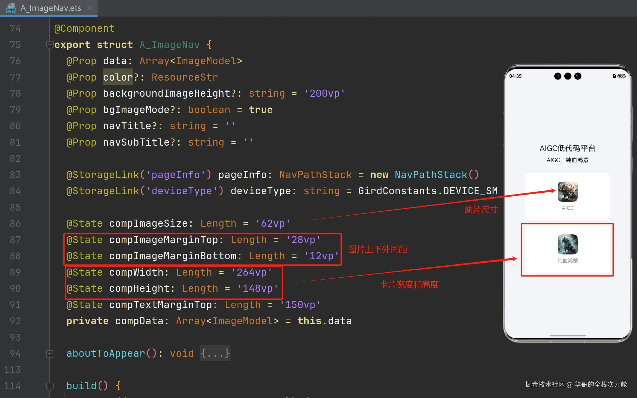Click the phone's bottom home indicator bar
The image size is (637, 398).
(567, 335)
